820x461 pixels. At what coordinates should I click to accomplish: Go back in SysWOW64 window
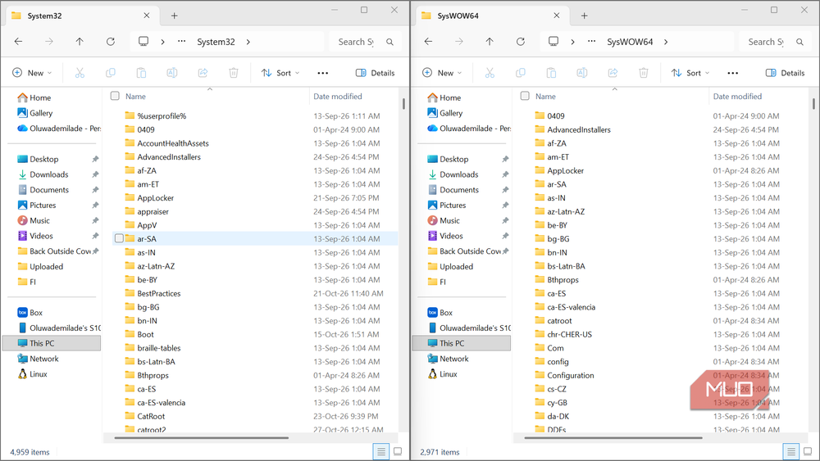point(428,42)
